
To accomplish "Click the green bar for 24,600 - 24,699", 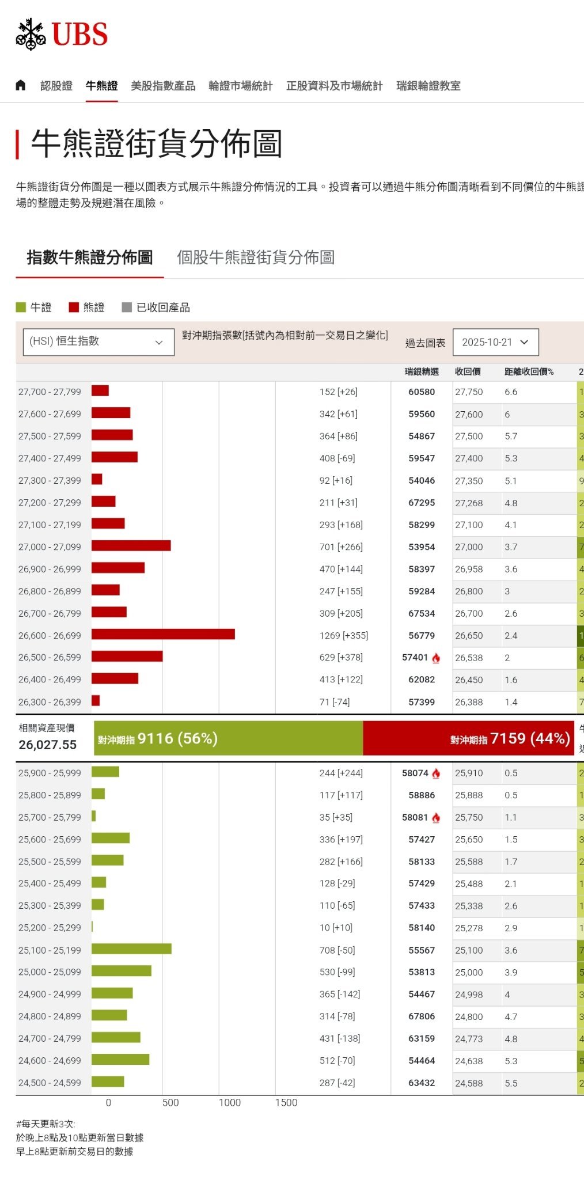I will coord(120,1059).
